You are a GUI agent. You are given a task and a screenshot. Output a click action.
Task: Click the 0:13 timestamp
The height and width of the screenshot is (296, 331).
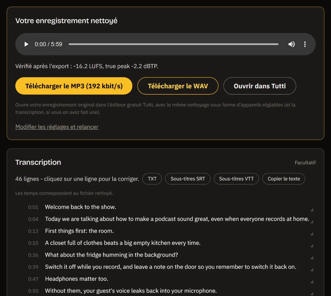pyautogui.click(x=33, y=231)
